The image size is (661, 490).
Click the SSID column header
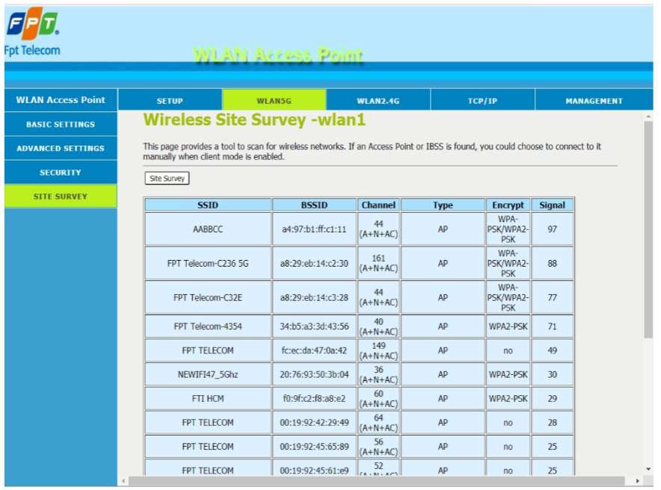[x=208, y=205]
